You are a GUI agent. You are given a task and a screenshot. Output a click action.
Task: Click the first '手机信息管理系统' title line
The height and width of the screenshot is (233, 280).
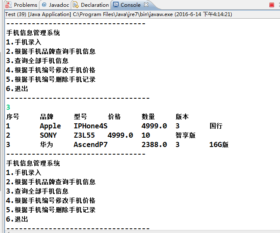pyautogui.click(x=33, y=33)
